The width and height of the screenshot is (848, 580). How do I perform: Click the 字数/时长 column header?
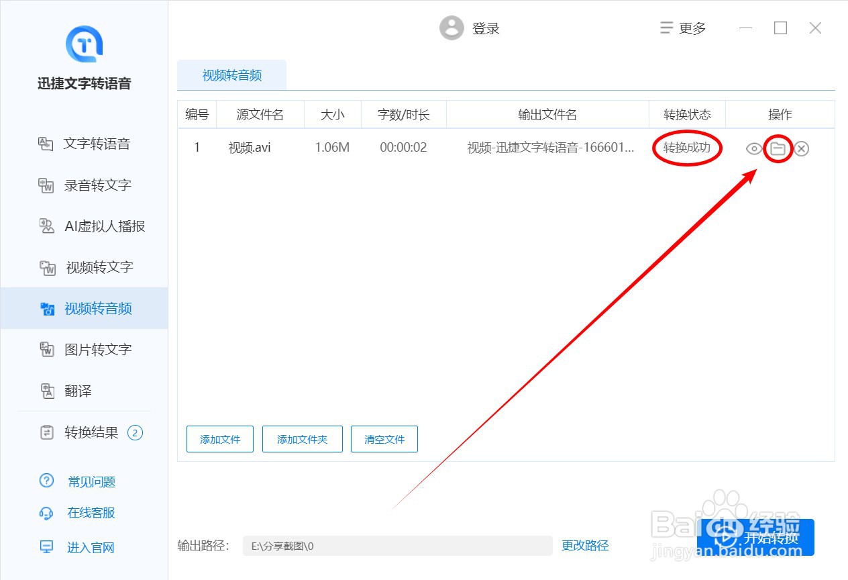(404, 115)
